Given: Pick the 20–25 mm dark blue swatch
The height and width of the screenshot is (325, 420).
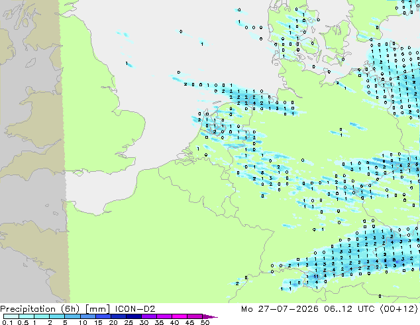Looking at the screenshot, I should pos(118,316).
